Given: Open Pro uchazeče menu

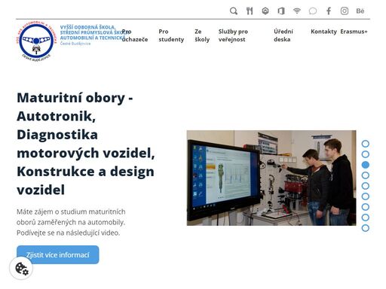Looking at the screenshot, I should click(x=135, y=35).
